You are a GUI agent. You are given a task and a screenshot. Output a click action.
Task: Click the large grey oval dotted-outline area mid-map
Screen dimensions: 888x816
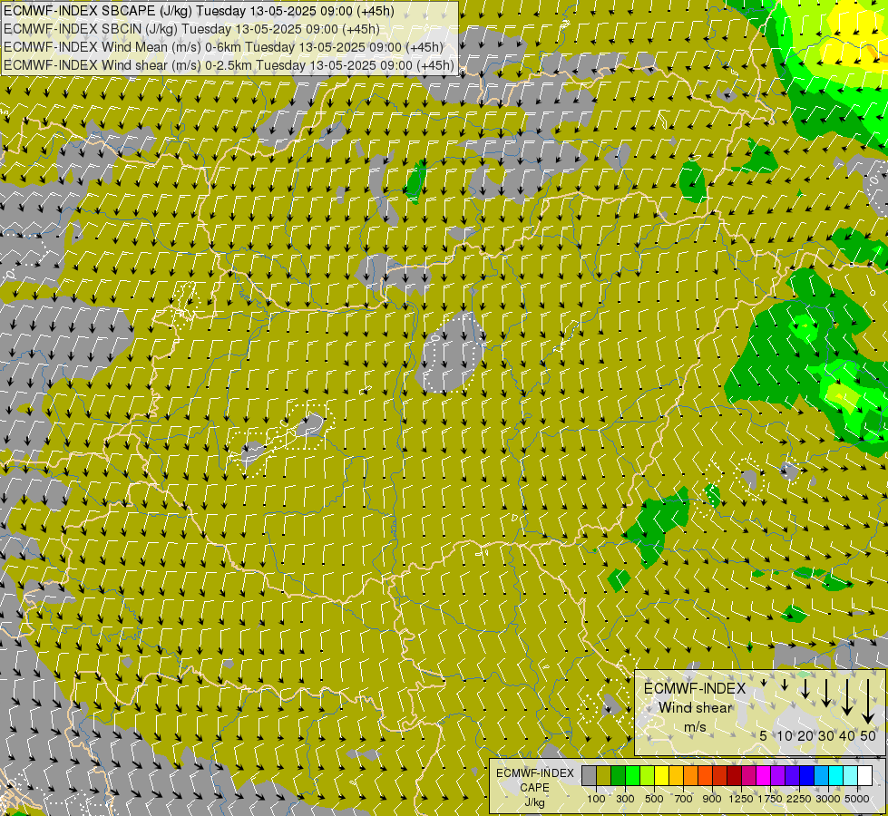click(x=452, y=354)
